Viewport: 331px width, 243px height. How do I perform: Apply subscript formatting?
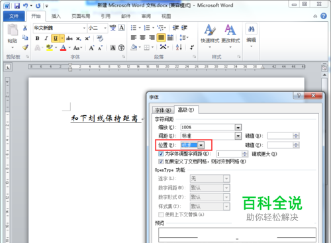78,38
